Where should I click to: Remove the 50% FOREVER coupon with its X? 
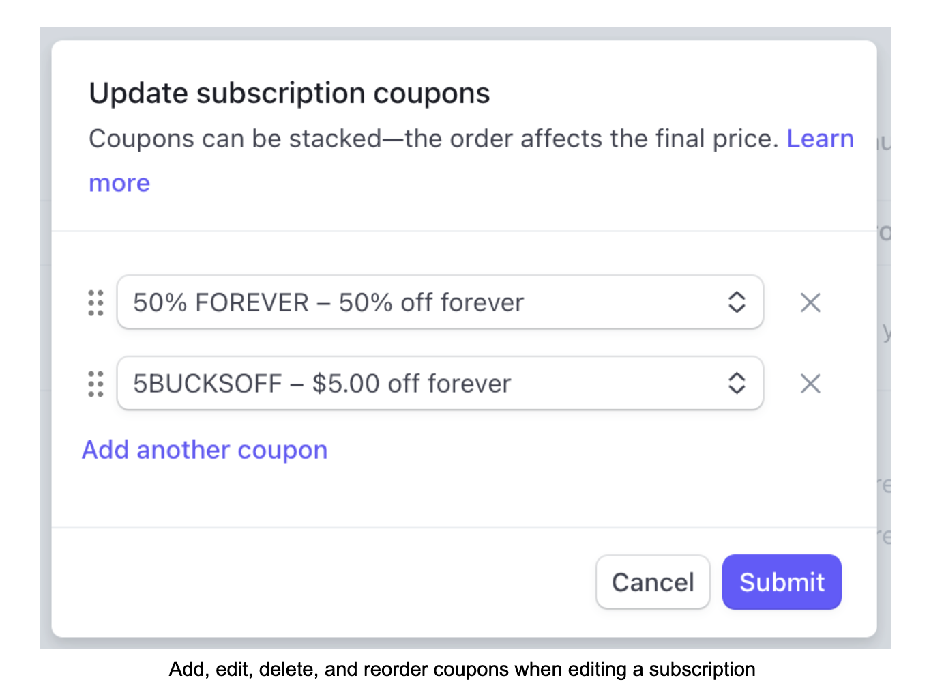pos(810,302)
